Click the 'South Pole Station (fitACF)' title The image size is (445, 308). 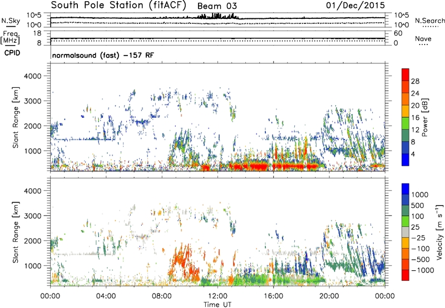[118, 6]
